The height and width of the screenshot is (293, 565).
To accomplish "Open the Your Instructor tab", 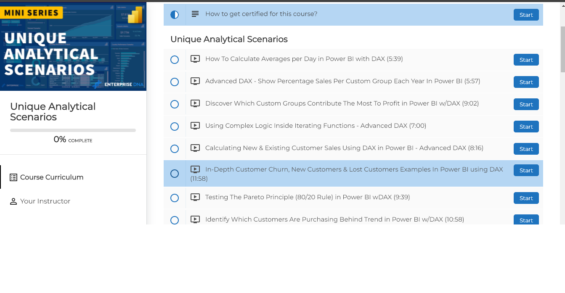I will pyautogui.click(x=73, y=201).
